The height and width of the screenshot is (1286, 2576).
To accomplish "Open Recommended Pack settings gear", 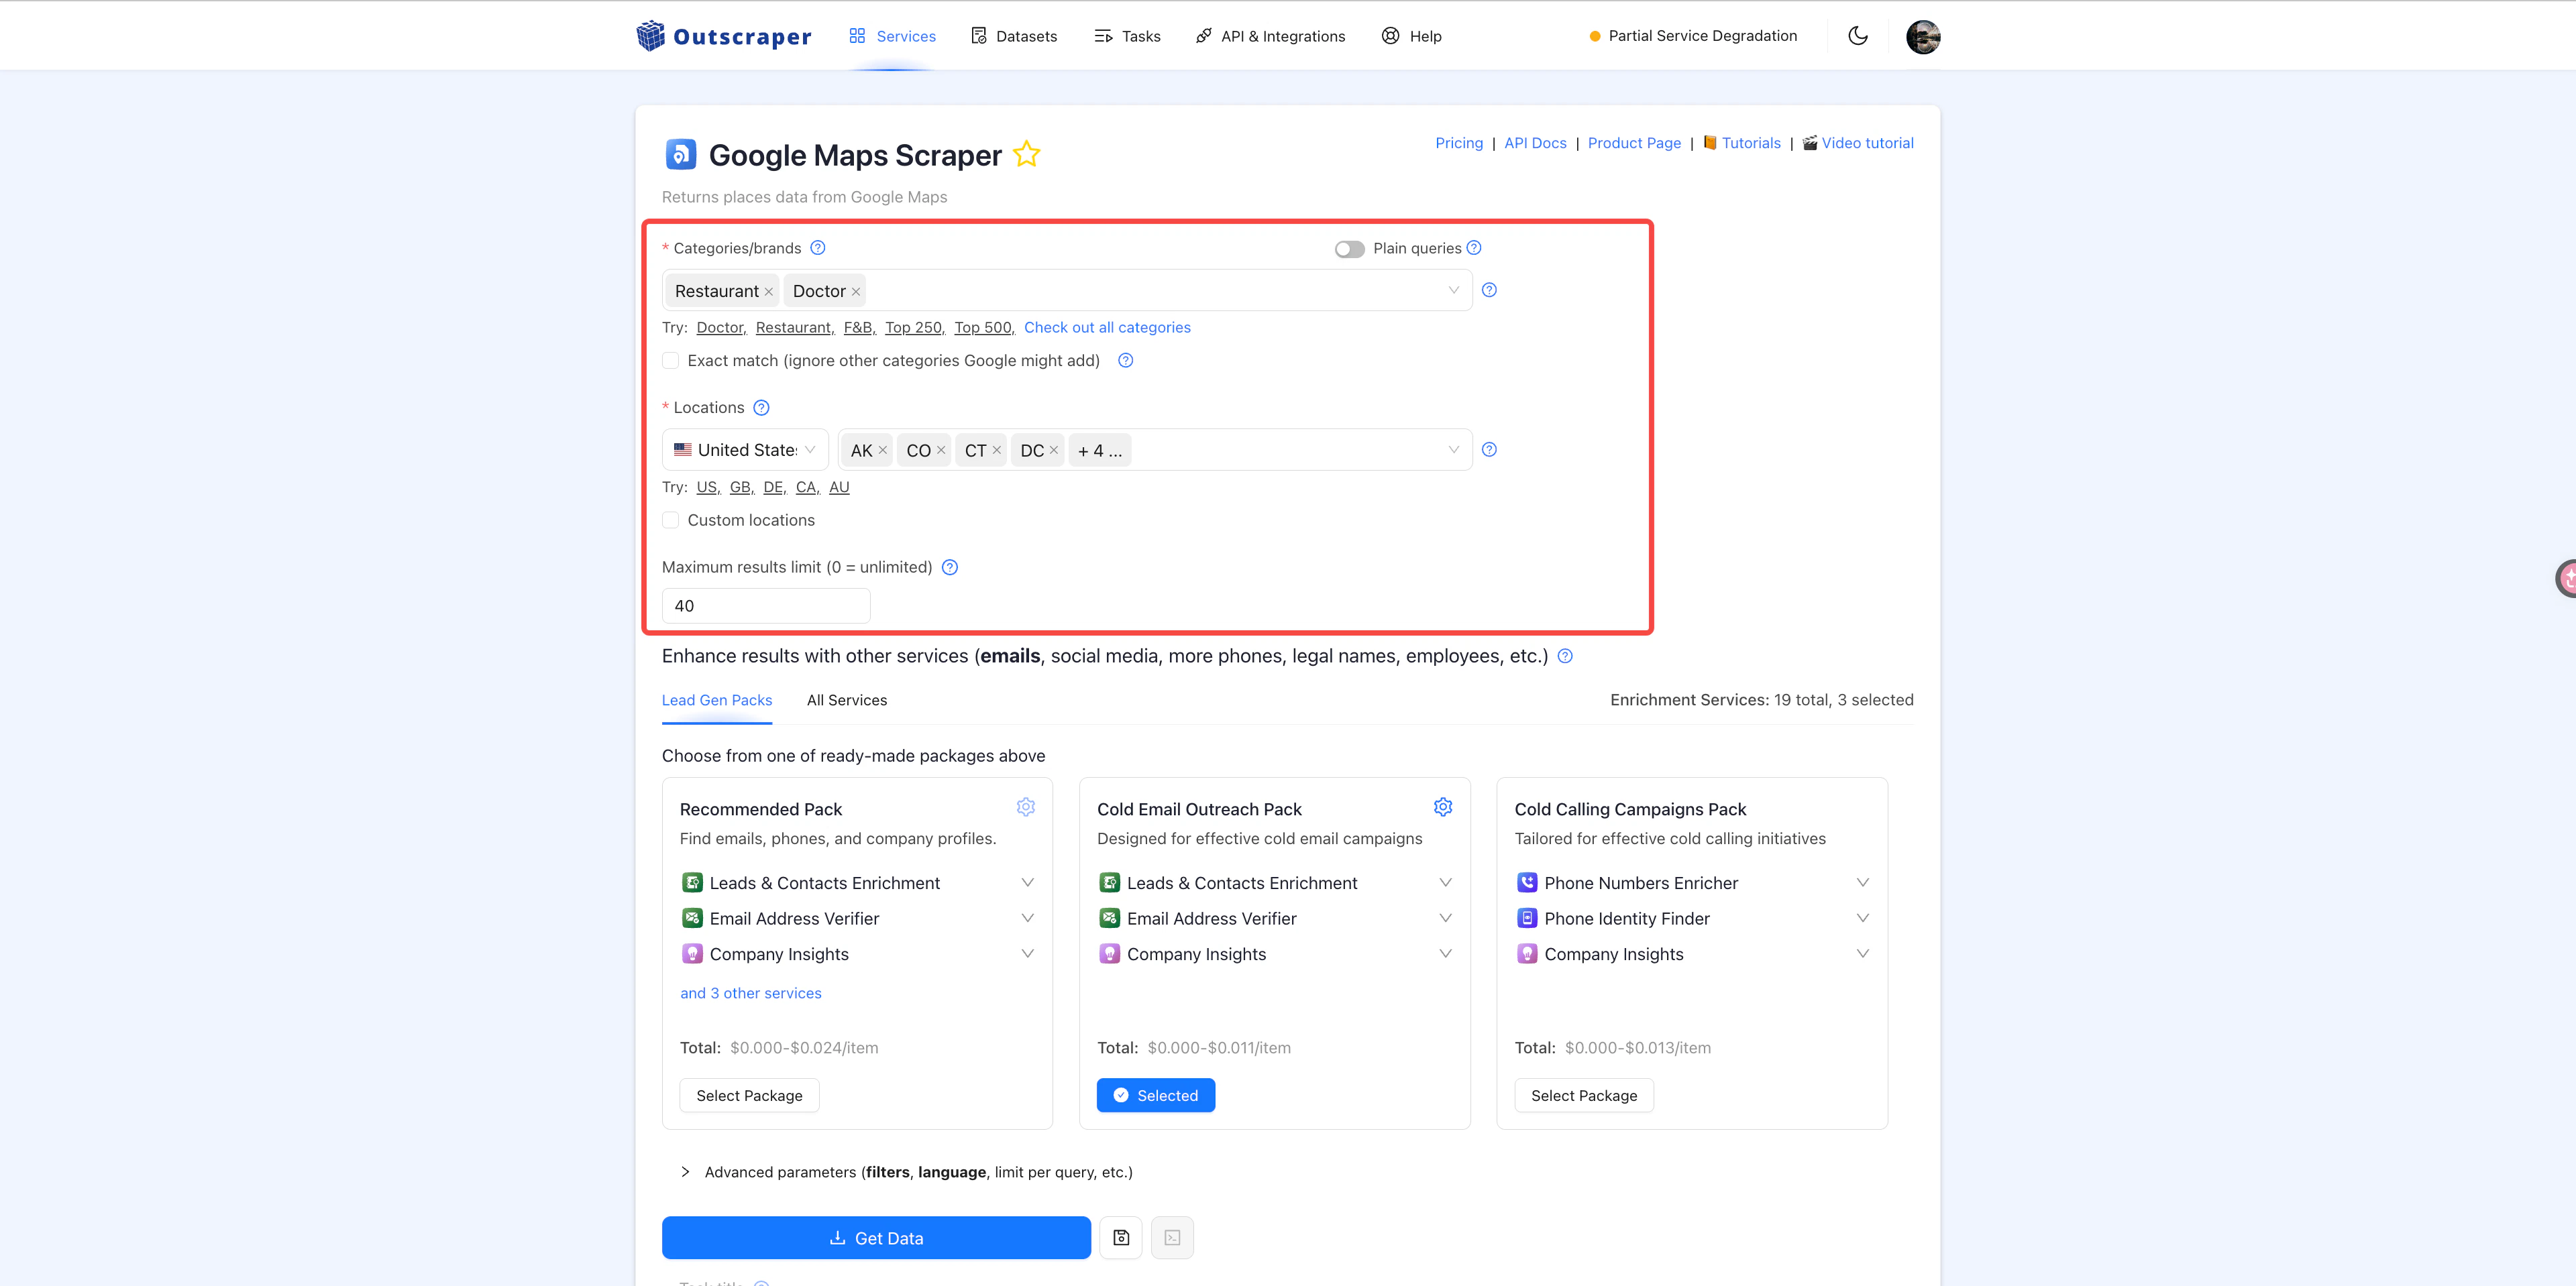I will coord(1025,807).
